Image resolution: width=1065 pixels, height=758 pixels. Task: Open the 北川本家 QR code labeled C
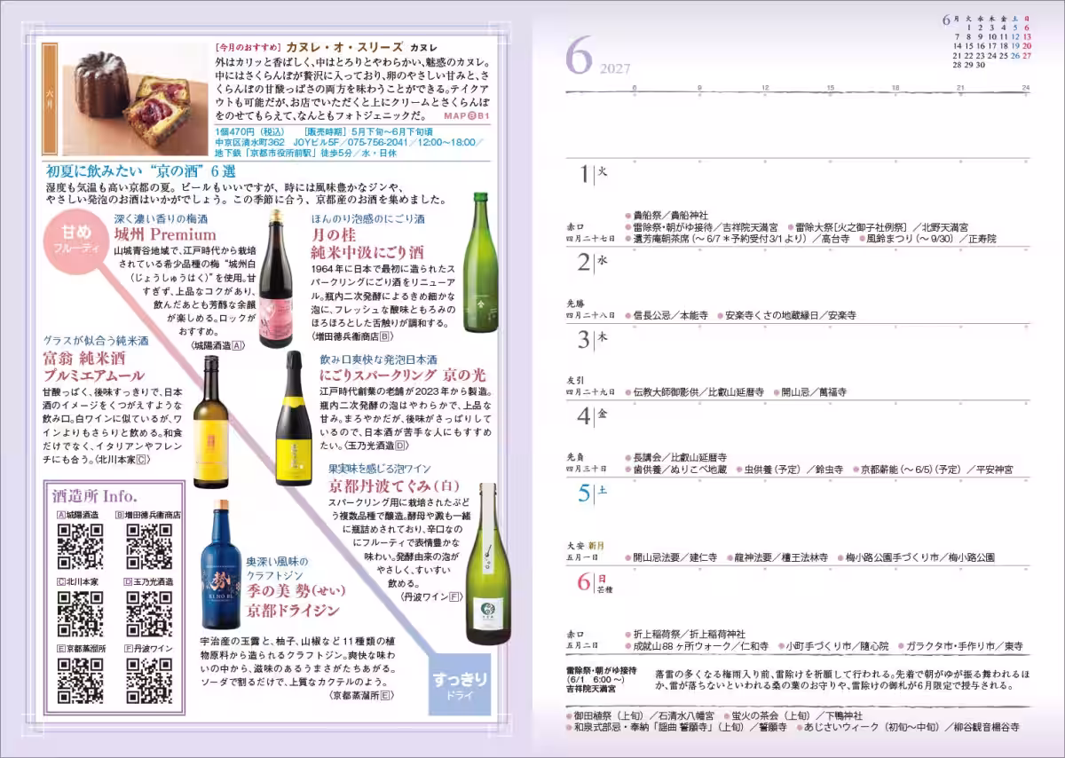(x=80, y=613)
